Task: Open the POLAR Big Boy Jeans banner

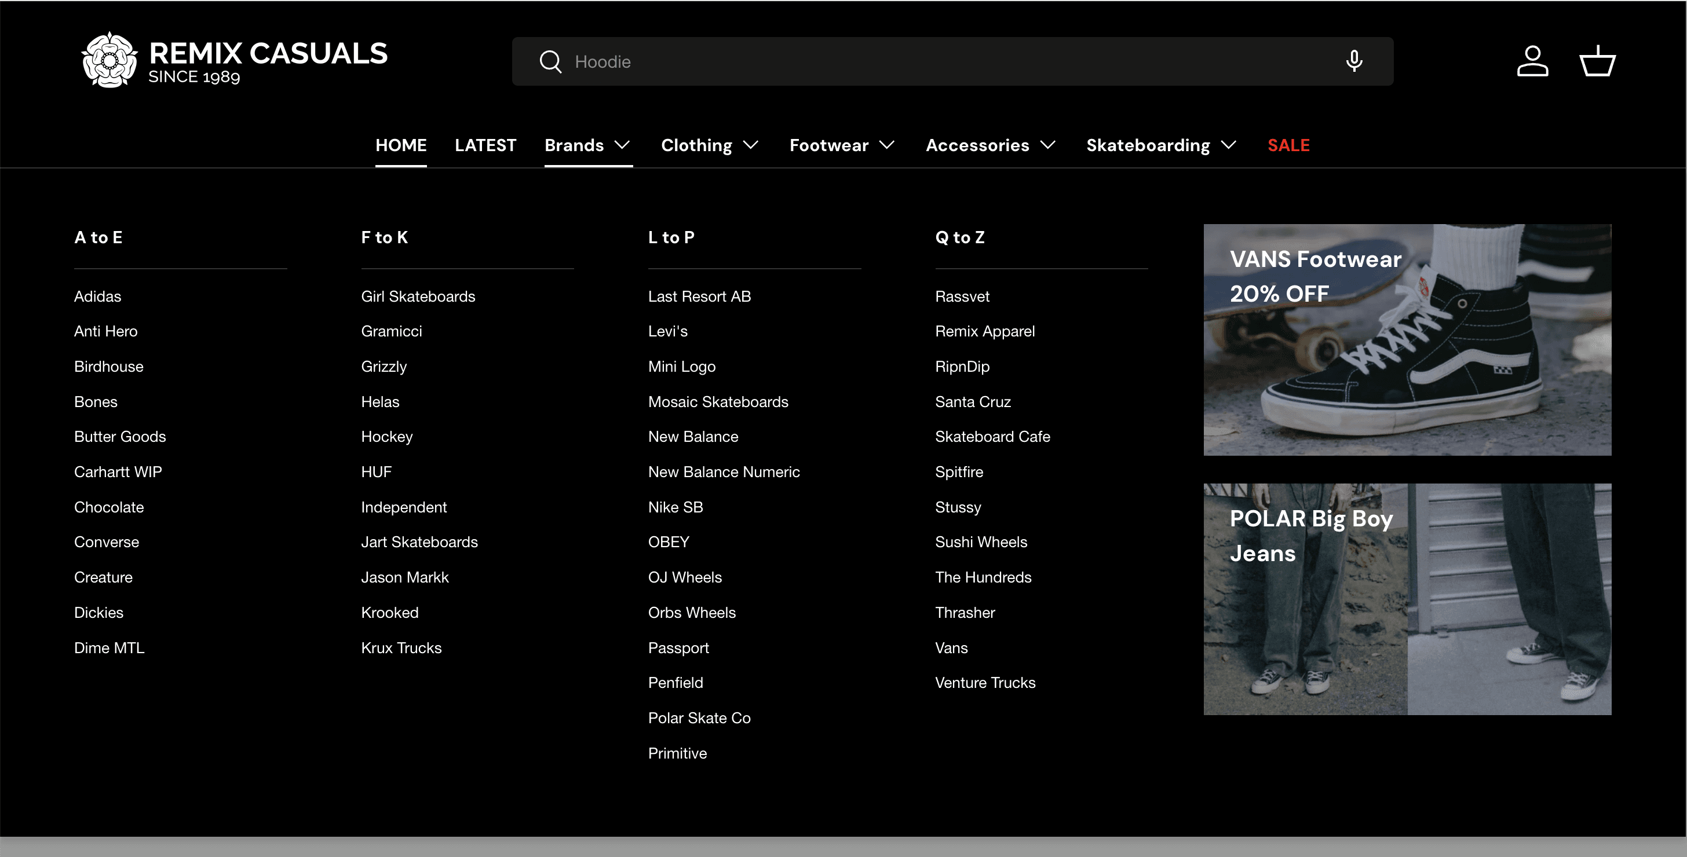Action: coord(1407,598)
